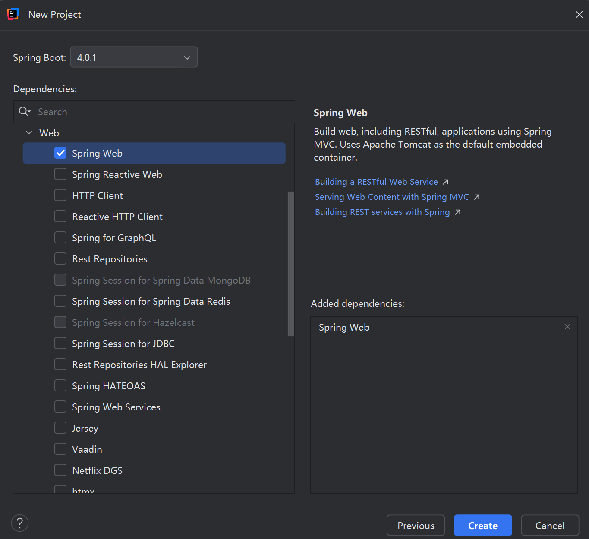Screen dimensions: 589x539
Task: Click the Web group label
Action: point(49,133)
